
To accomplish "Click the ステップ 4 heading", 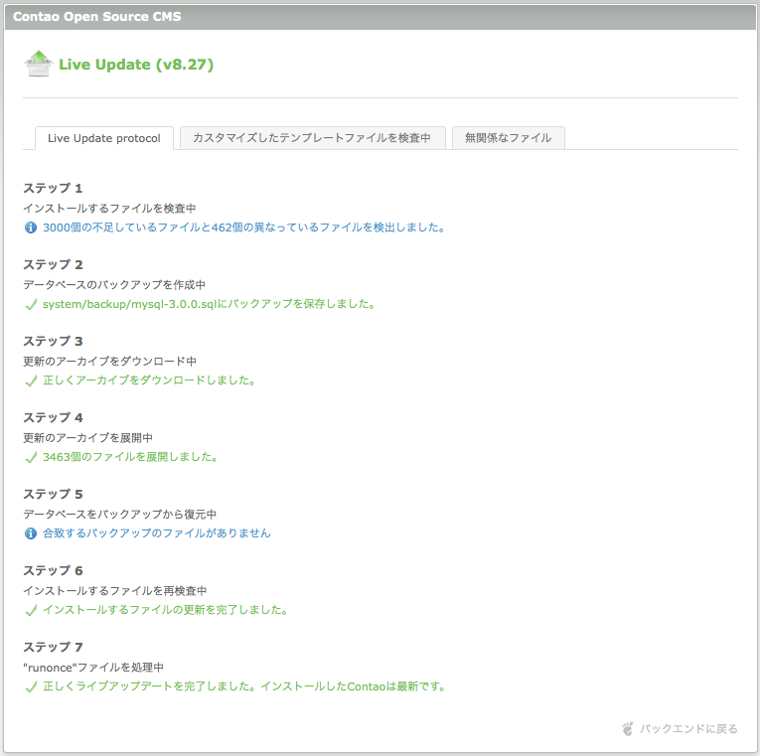I will click(53, 418).
